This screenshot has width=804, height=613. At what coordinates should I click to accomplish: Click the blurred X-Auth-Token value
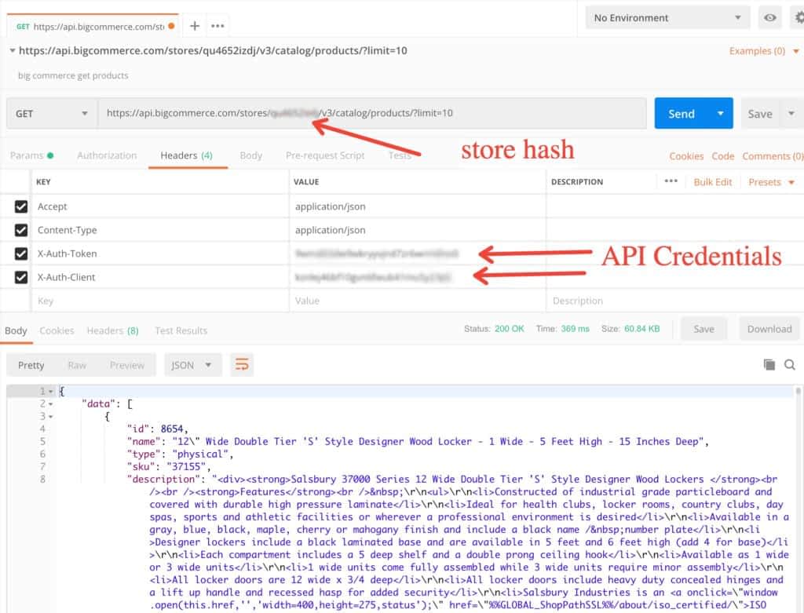click(x=376, y=254)
